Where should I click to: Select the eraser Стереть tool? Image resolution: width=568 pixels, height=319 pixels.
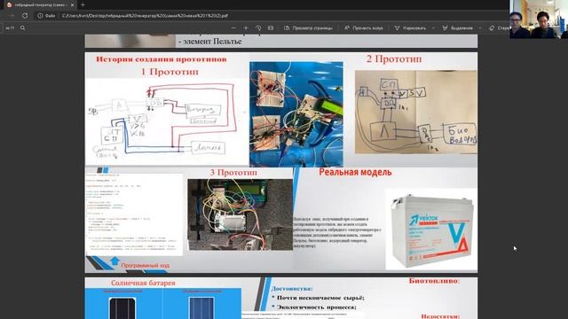(499, 27)
